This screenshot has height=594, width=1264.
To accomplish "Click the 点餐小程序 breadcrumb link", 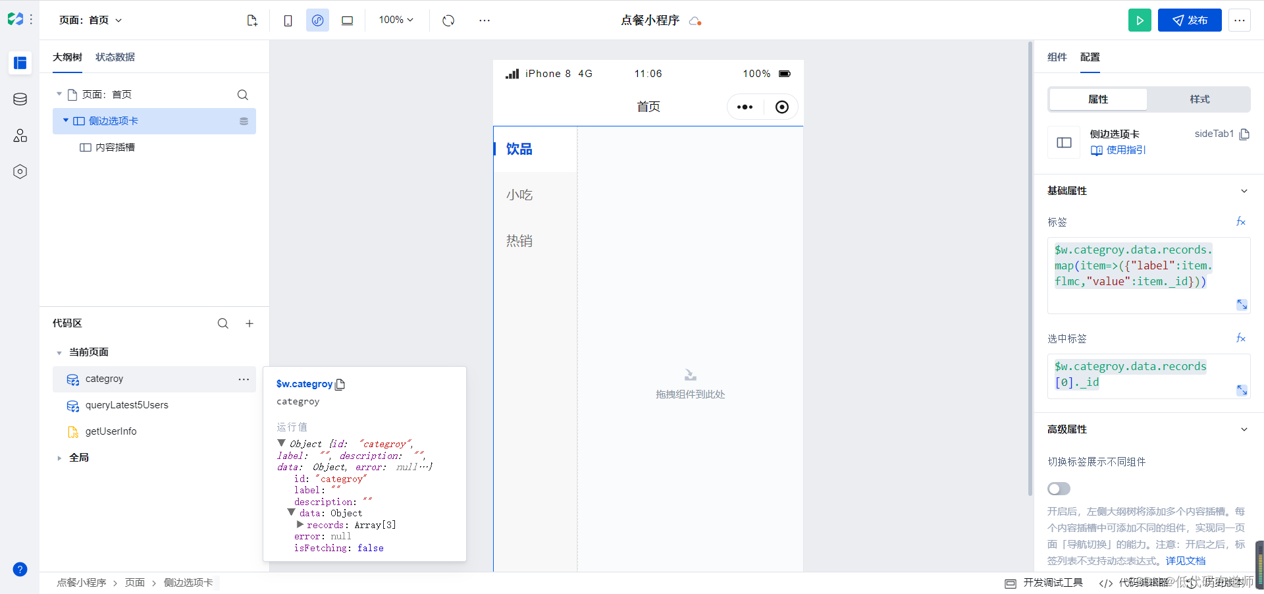I will 82,583.
